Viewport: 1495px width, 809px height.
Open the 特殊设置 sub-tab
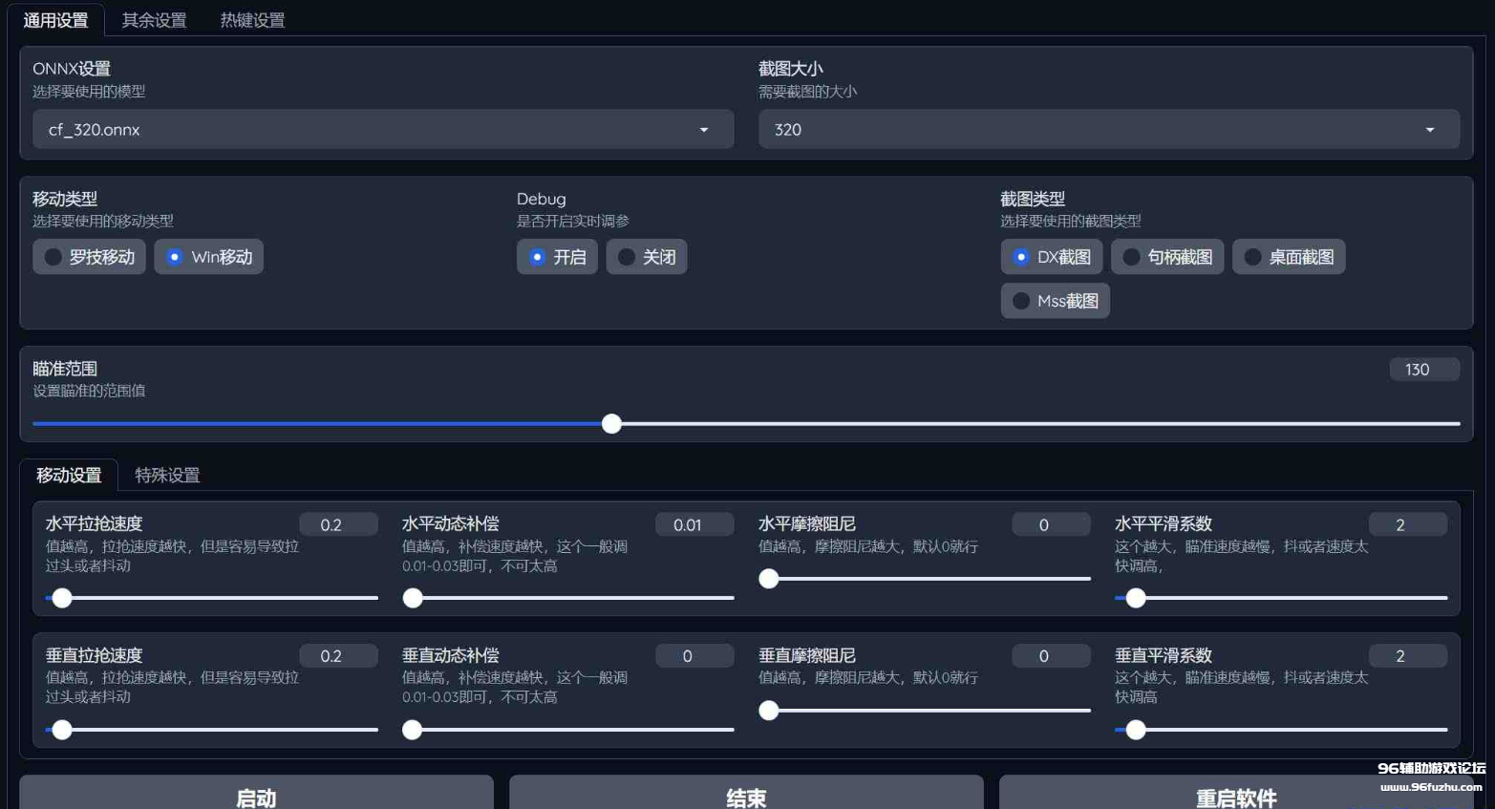(x=167, y=475)
